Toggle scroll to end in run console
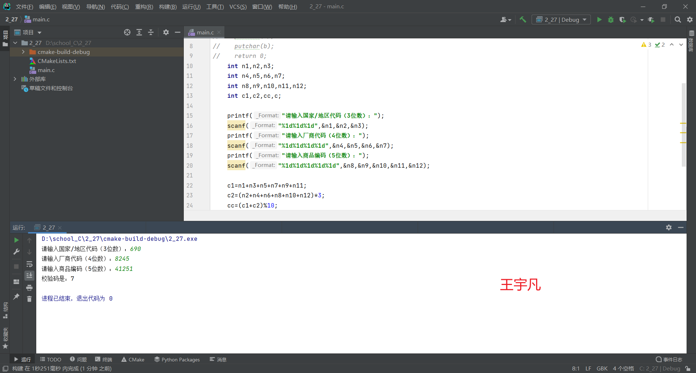The image size is (696, 373). click(29, 276)
